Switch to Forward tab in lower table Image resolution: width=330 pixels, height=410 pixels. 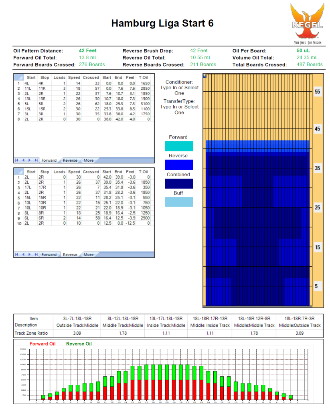(49, 255)
